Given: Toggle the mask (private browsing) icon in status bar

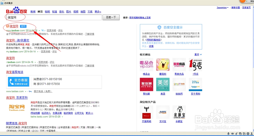Looking at the screenshot, I should pyautogui.click(x=232, y=134).
